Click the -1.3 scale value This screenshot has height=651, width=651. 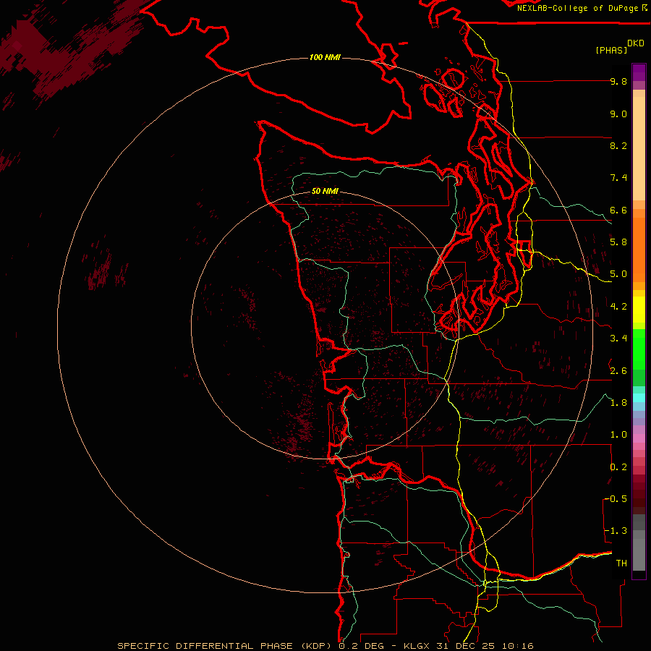coord(616,531)
